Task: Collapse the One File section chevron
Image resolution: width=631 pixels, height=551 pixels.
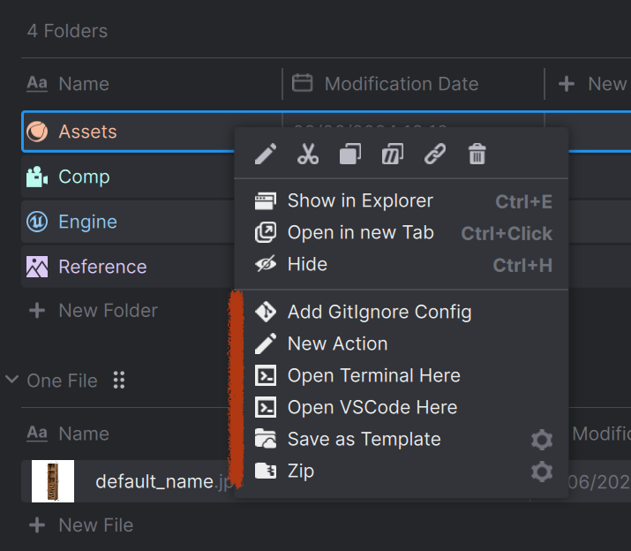Action: point(12,381)
